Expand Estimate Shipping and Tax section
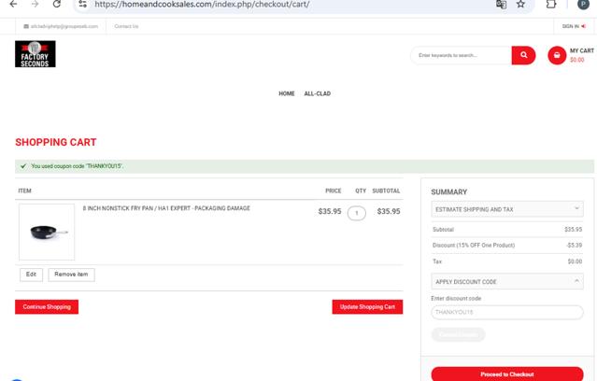 pyautogui.click(x=507, y=209)
